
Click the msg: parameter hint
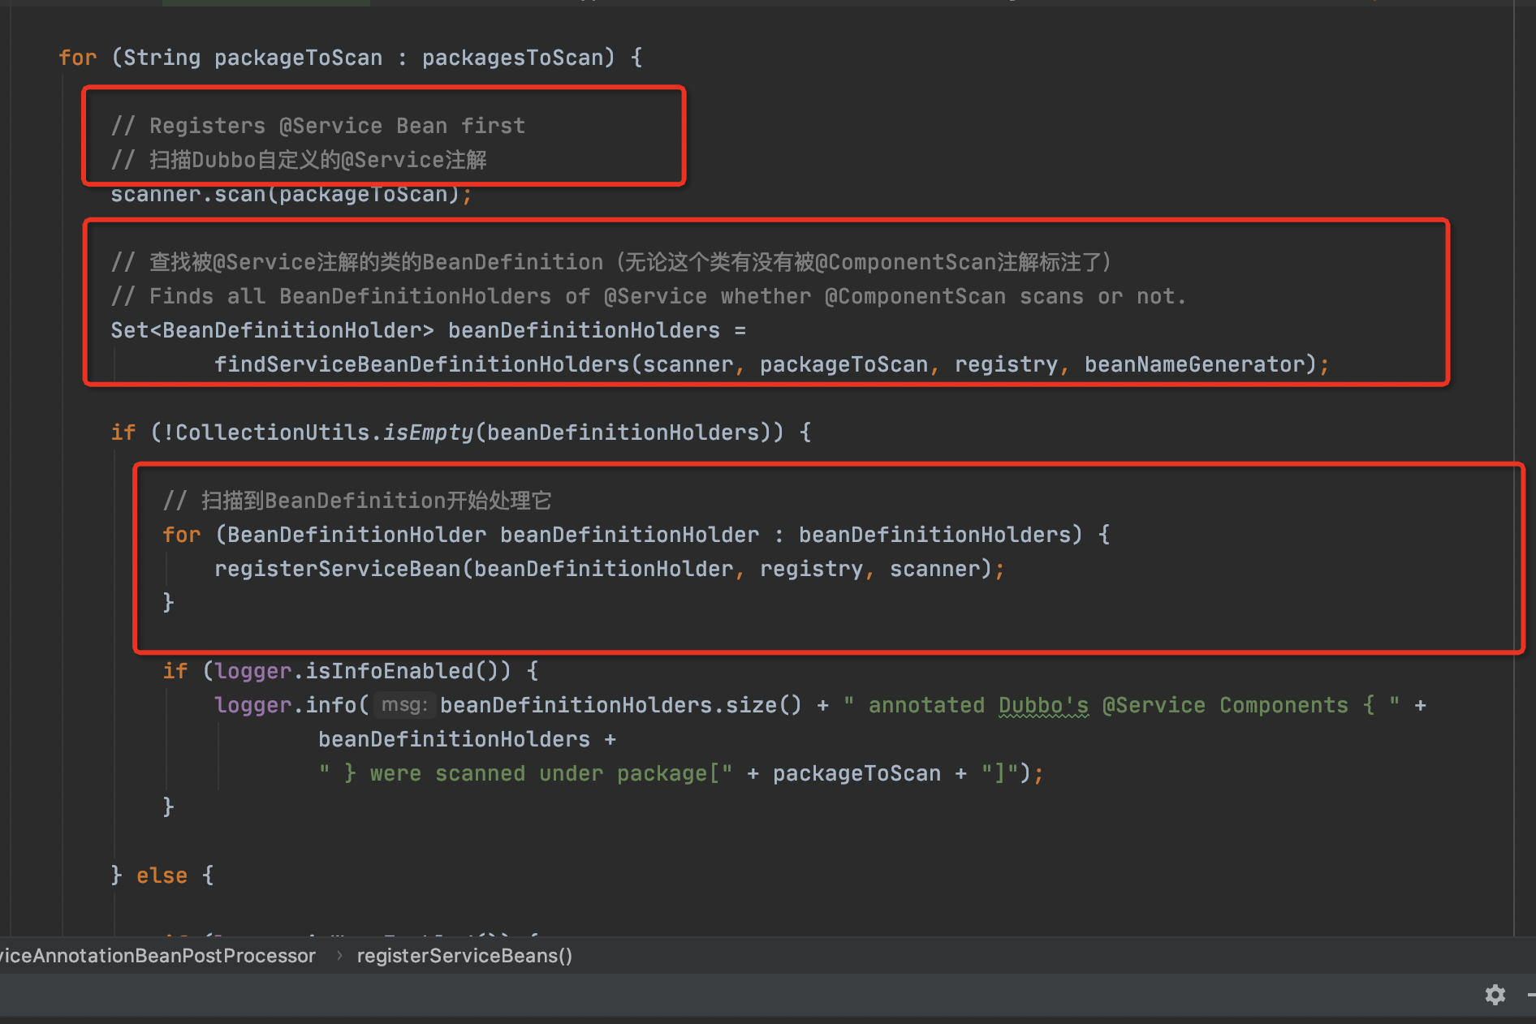pyautogui.click(x=404, y=704)
